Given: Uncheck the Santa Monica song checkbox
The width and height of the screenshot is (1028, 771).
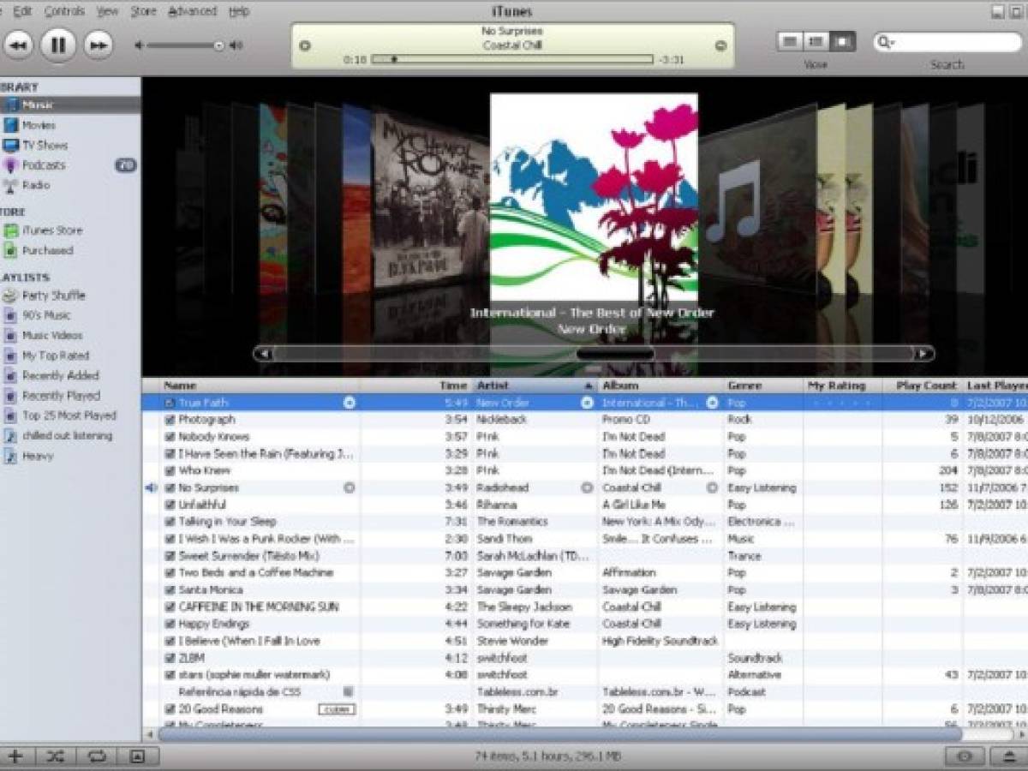Looking at the screenshot, I should (170, 590).
